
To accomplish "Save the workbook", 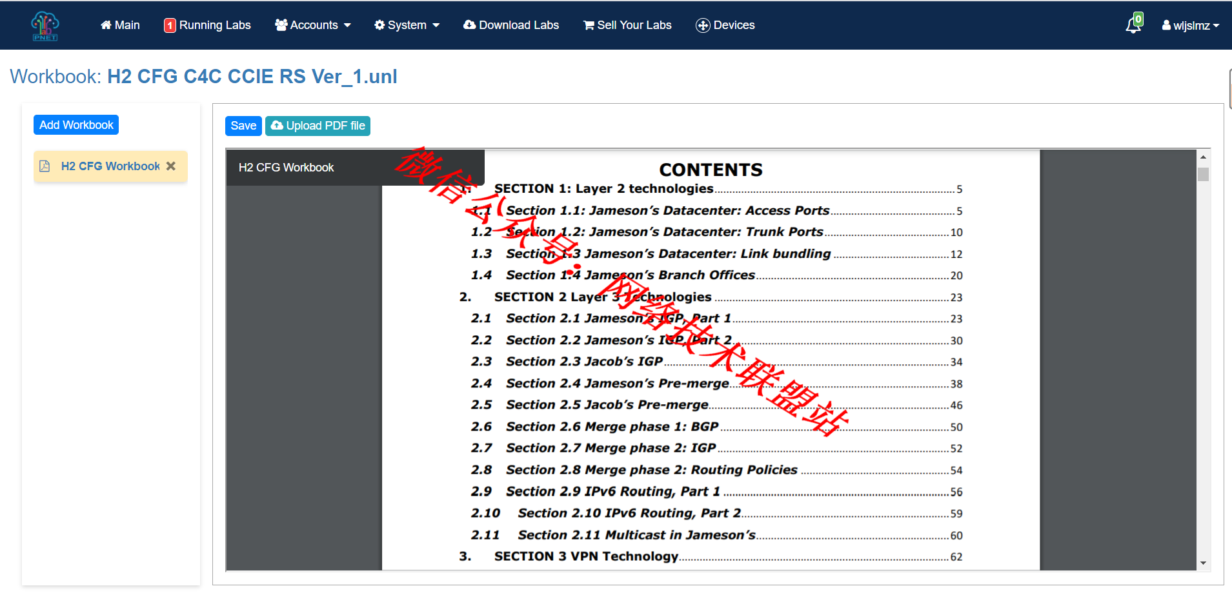I will tap(243, 126).
